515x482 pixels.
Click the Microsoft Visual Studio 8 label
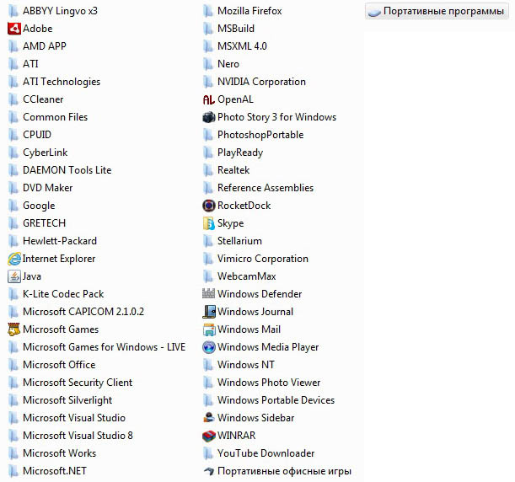(x=78, y=436)
